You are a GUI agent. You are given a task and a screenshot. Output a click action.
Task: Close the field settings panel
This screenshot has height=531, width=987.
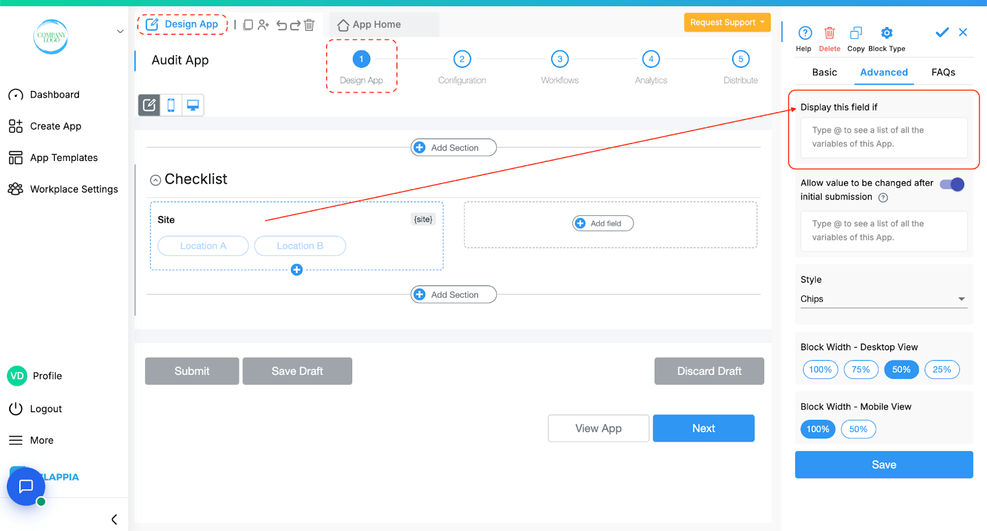tap(963, 32)
